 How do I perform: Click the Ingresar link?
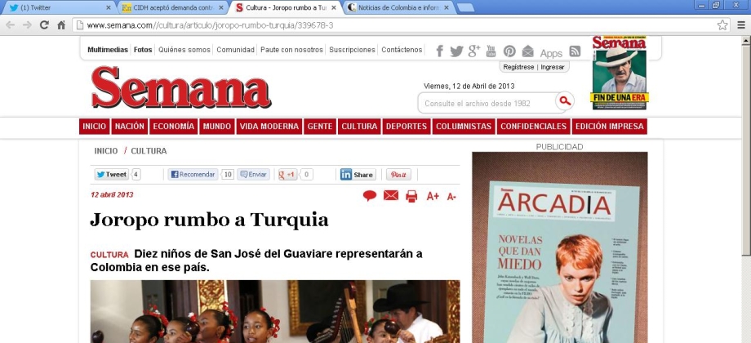point(553,67)
